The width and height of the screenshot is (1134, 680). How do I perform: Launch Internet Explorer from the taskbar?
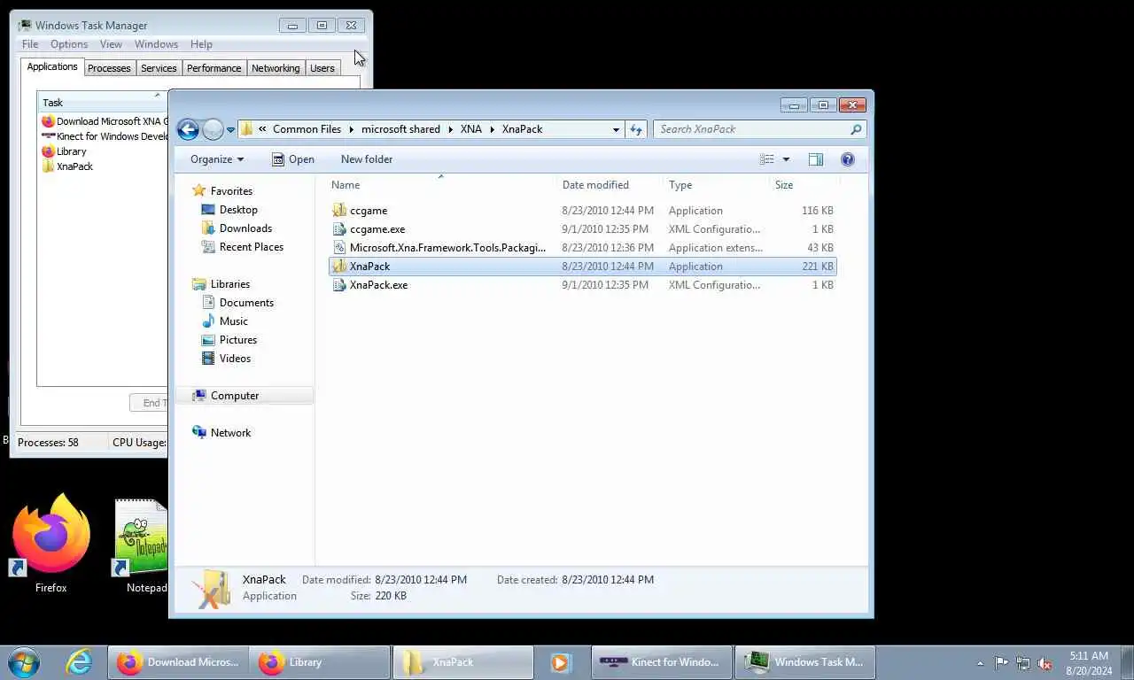tap(79, 662)
